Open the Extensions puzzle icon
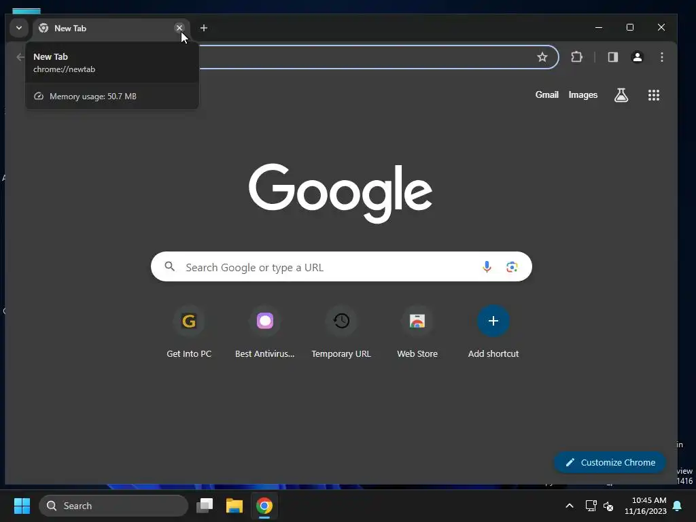This screenshot has width=696, height=522. [x=576, y=57]
